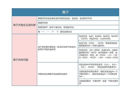Click the cell 无色溶液中不存在有色离子

[99, 66]
